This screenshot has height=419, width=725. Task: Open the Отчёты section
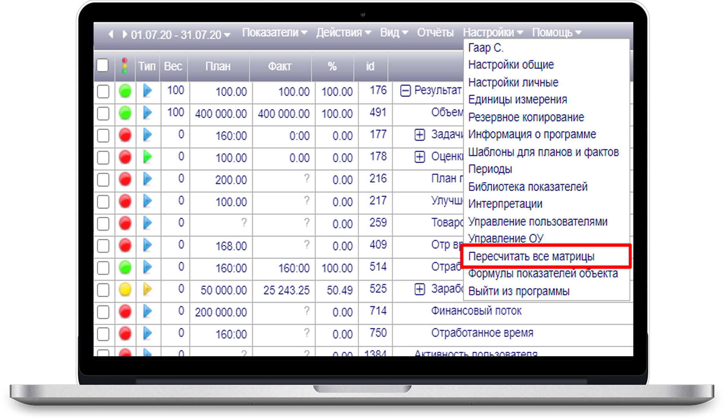click(x=435, y=33)
